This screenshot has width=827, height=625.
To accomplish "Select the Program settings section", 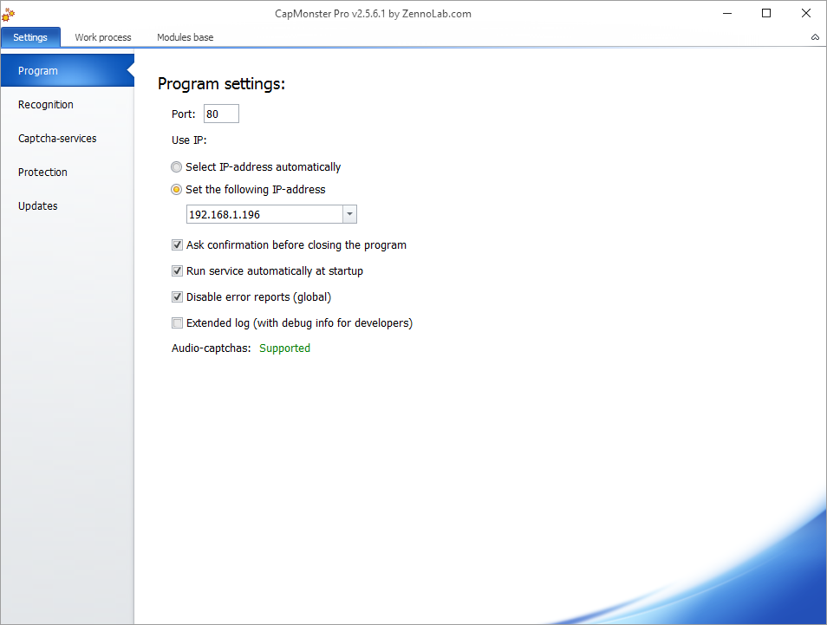I will pyautogui.click(x=68, y=70).
